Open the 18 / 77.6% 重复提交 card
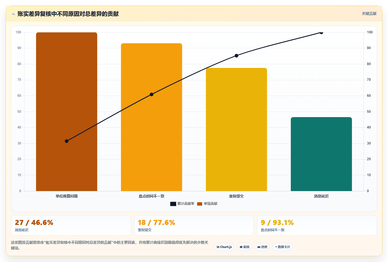The width and height of the screenshot is (388, 262). [x=194, y=225]
